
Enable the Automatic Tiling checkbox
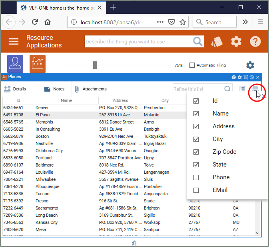[x=192, y=65]
